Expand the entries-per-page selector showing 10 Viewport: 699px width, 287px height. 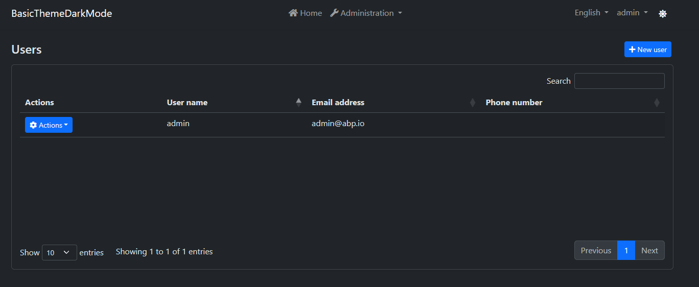(x=59, y=252)
